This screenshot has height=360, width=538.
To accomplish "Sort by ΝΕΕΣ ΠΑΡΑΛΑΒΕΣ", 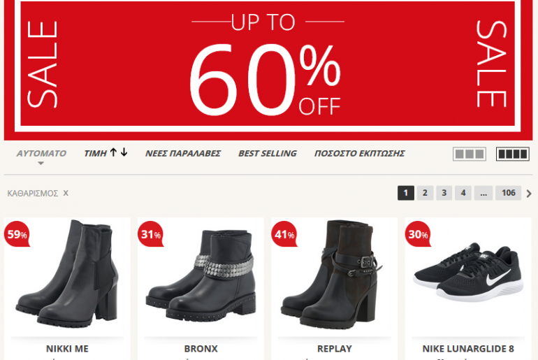I will [x=183, y=153].
